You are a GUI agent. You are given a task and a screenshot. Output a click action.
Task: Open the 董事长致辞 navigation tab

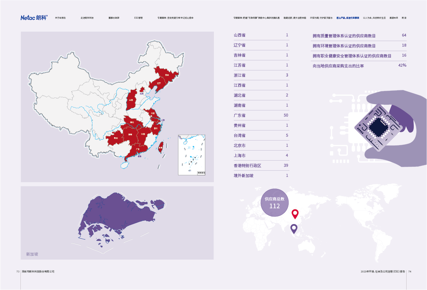pyautogui.click(x=114, y=18)
